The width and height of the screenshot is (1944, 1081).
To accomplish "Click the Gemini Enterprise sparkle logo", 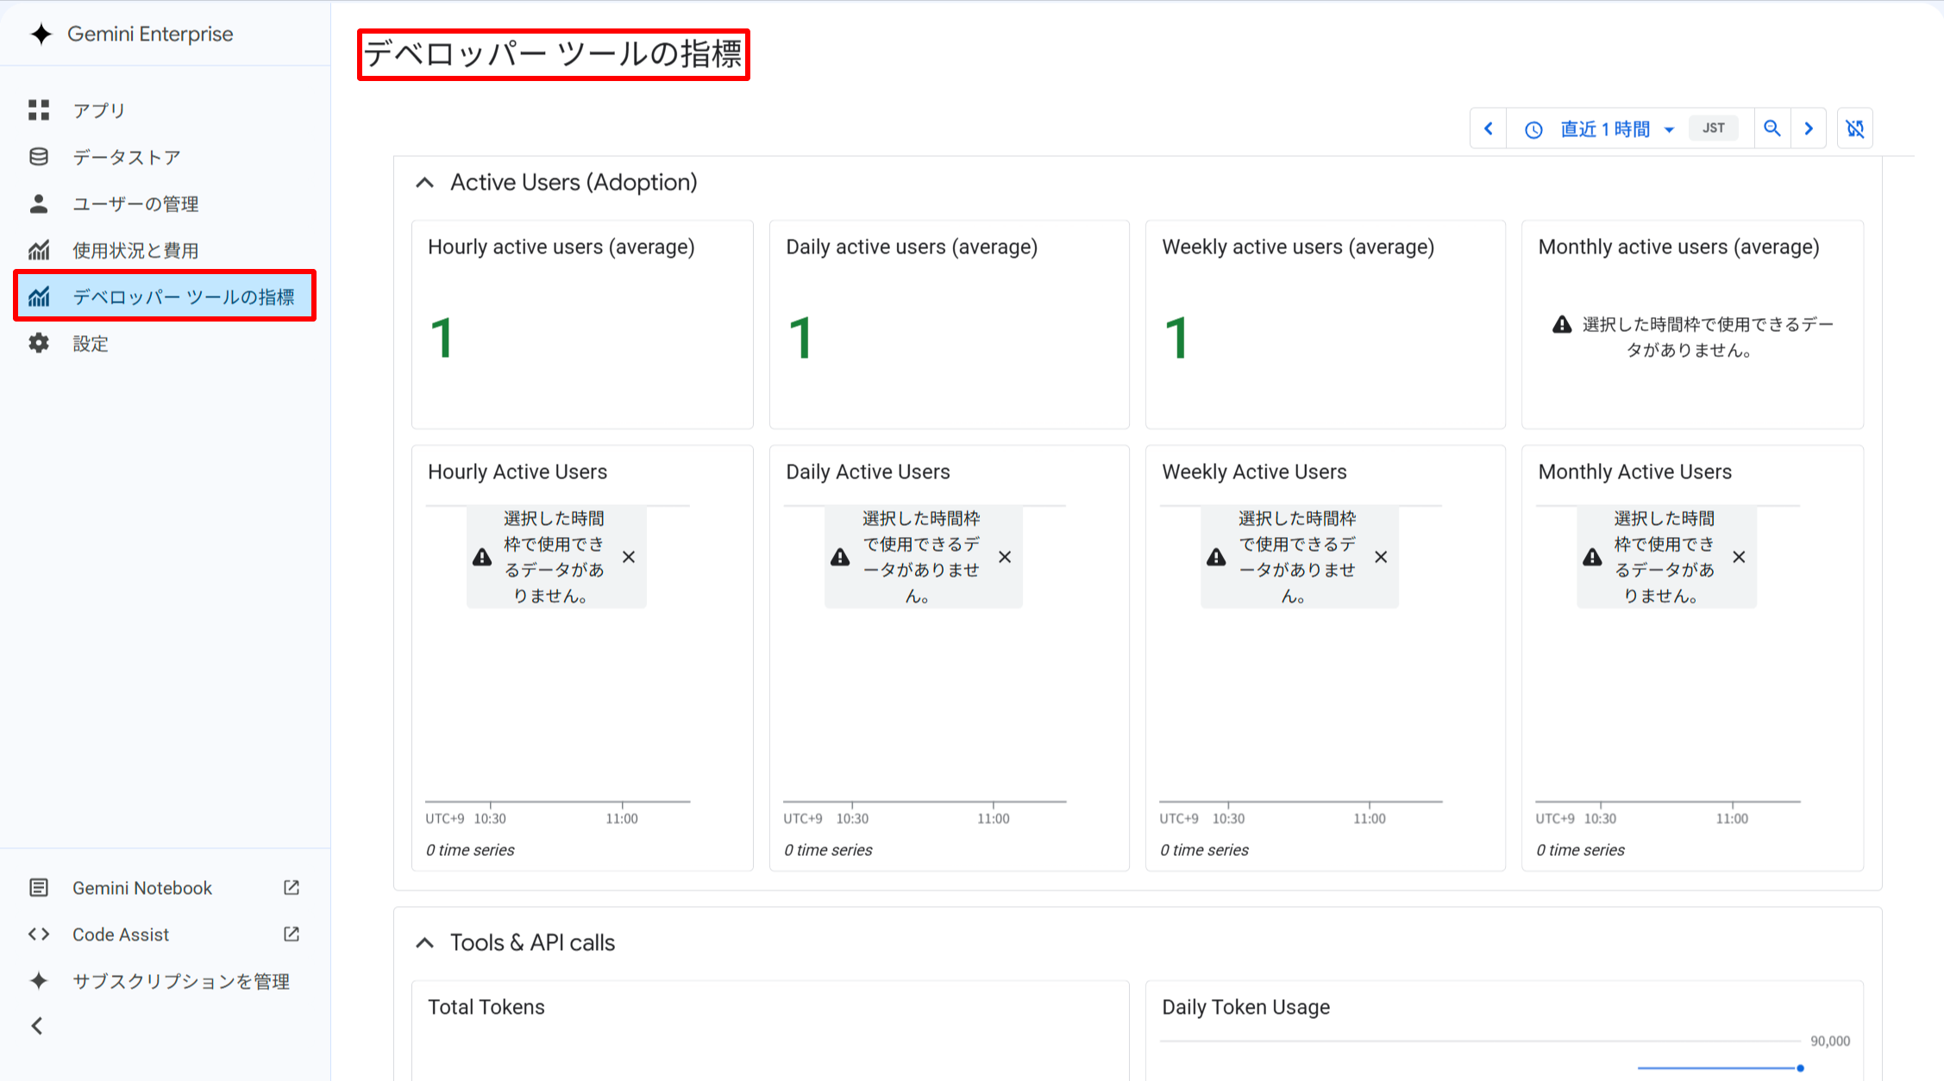I will click(x=41, y=34).
